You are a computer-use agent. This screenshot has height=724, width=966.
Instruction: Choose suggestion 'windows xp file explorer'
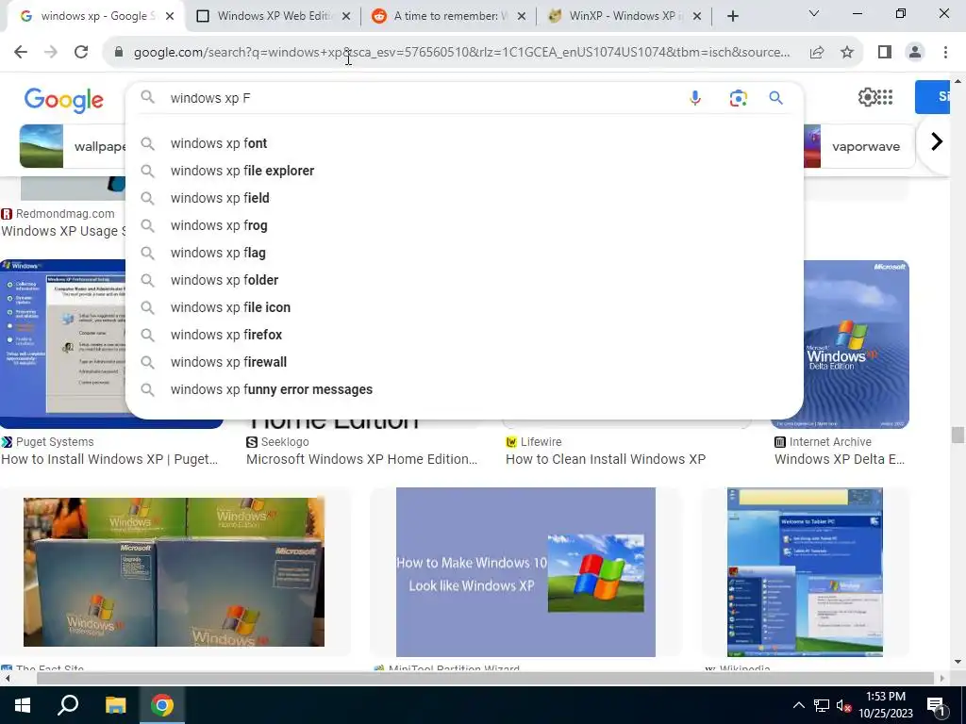coord(464,171)
